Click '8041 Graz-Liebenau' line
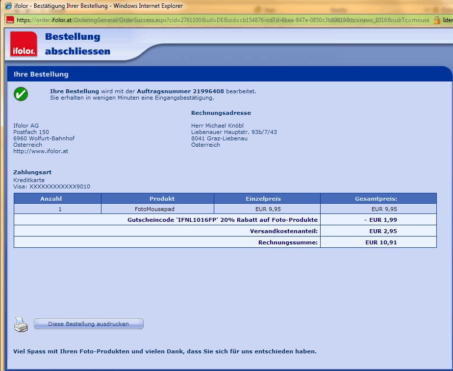This screenshot has width=453, height=371. click(219, 138)
